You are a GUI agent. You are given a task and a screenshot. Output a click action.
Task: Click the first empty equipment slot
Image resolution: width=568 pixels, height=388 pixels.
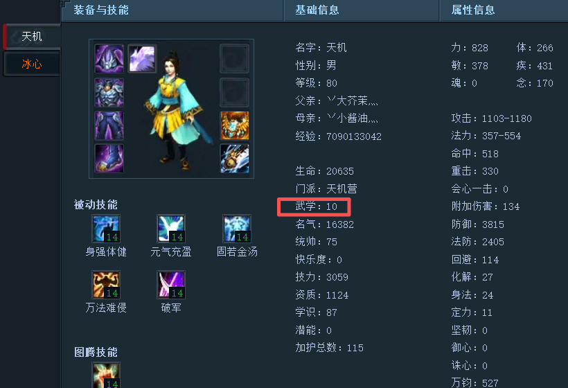[x=234, y=59]
